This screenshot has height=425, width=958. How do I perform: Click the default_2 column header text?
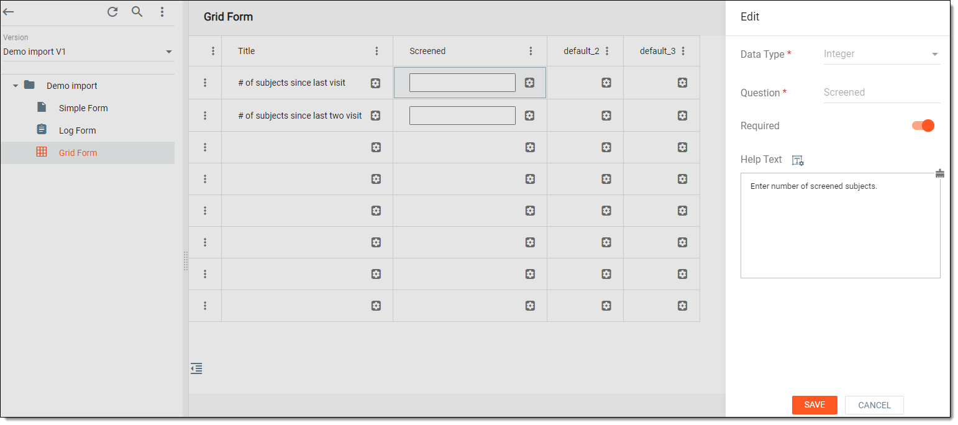click(x=582, y=51)
